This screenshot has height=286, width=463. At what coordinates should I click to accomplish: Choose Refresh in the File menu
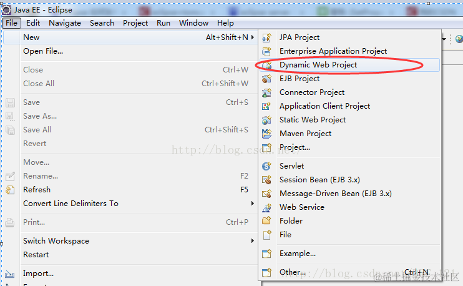[x=130, y=190]
